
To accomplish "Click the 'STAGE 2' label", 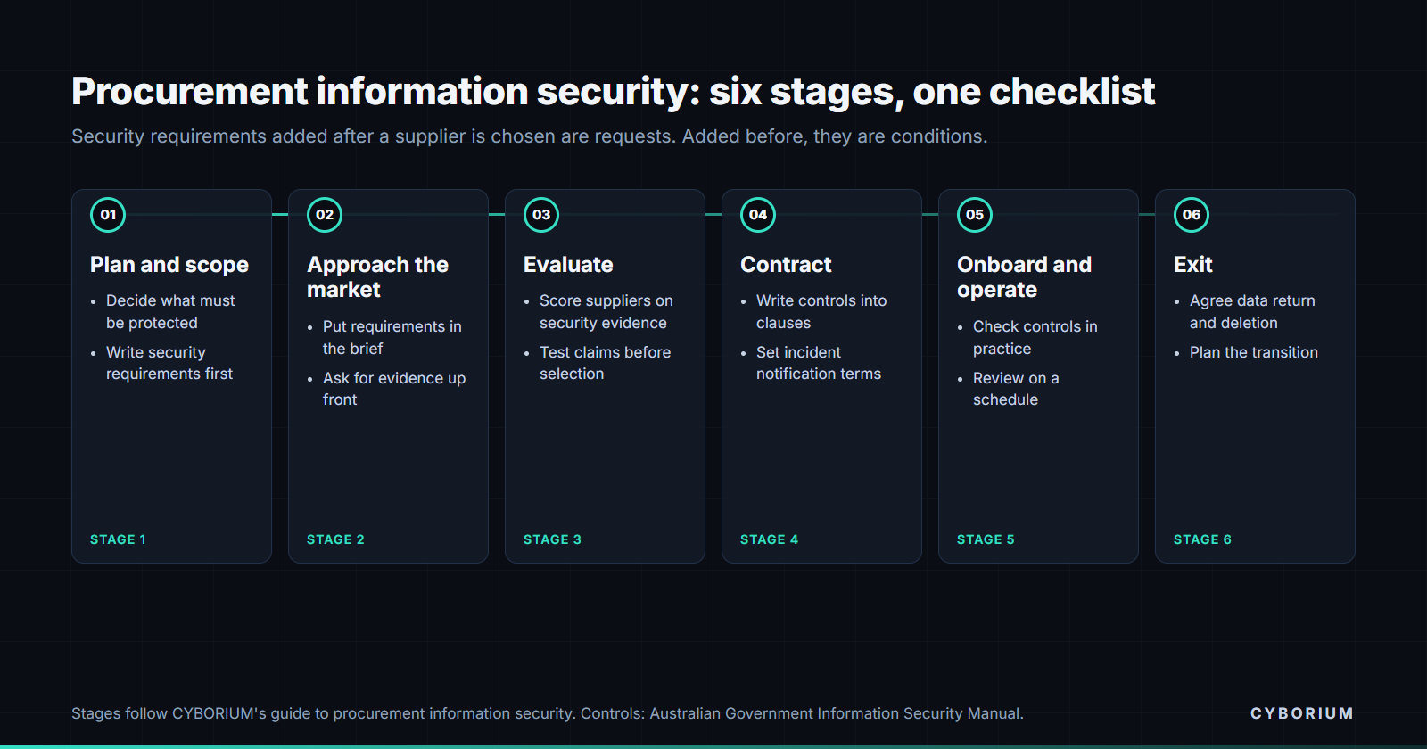I will click(x=335, y=539).
